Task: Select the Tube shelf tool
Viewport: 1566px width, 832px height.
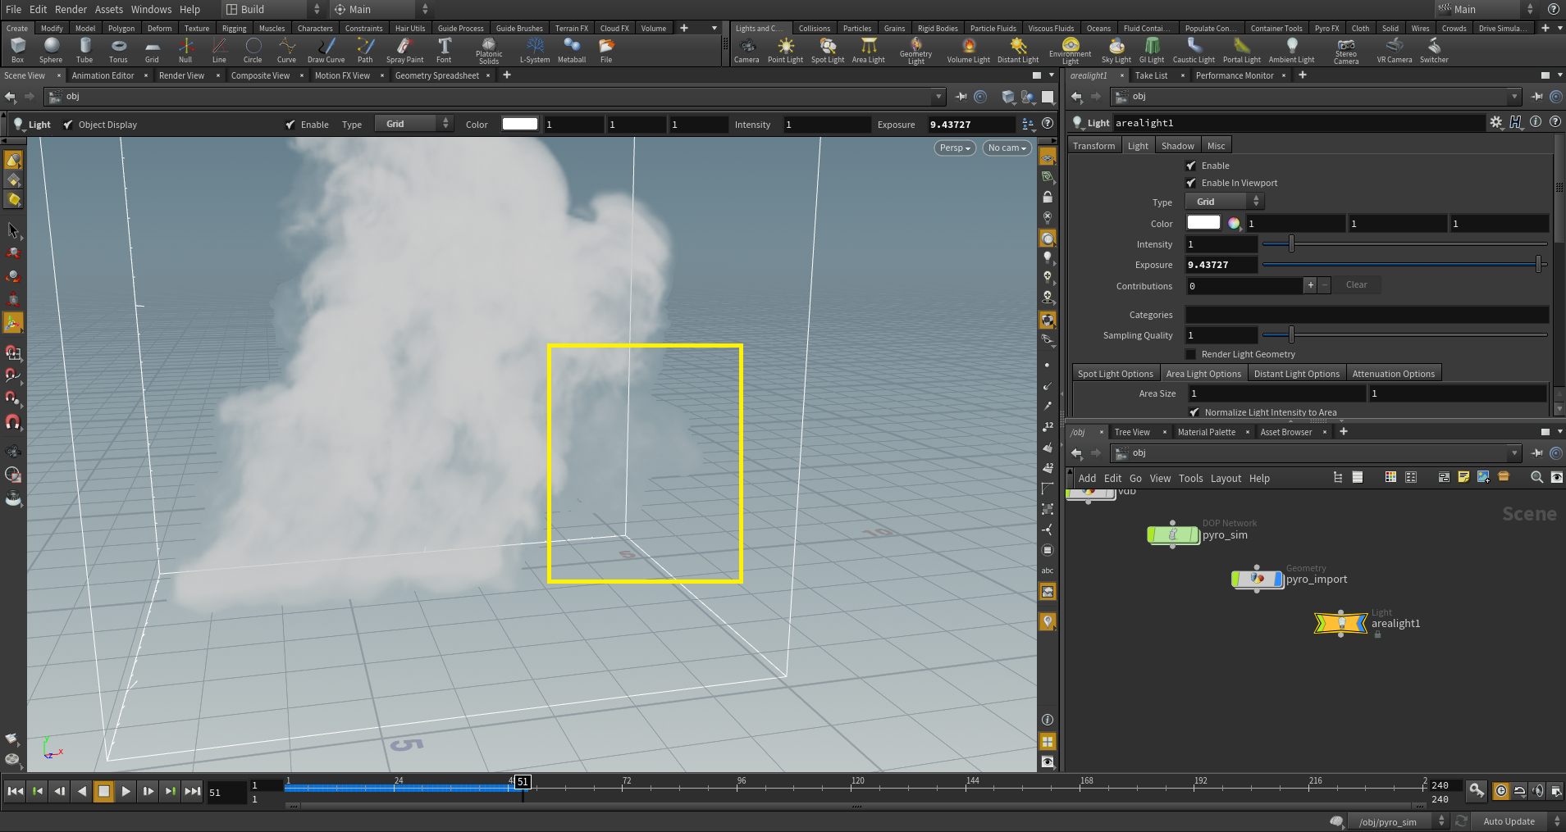Action: (x=84, y=50)
